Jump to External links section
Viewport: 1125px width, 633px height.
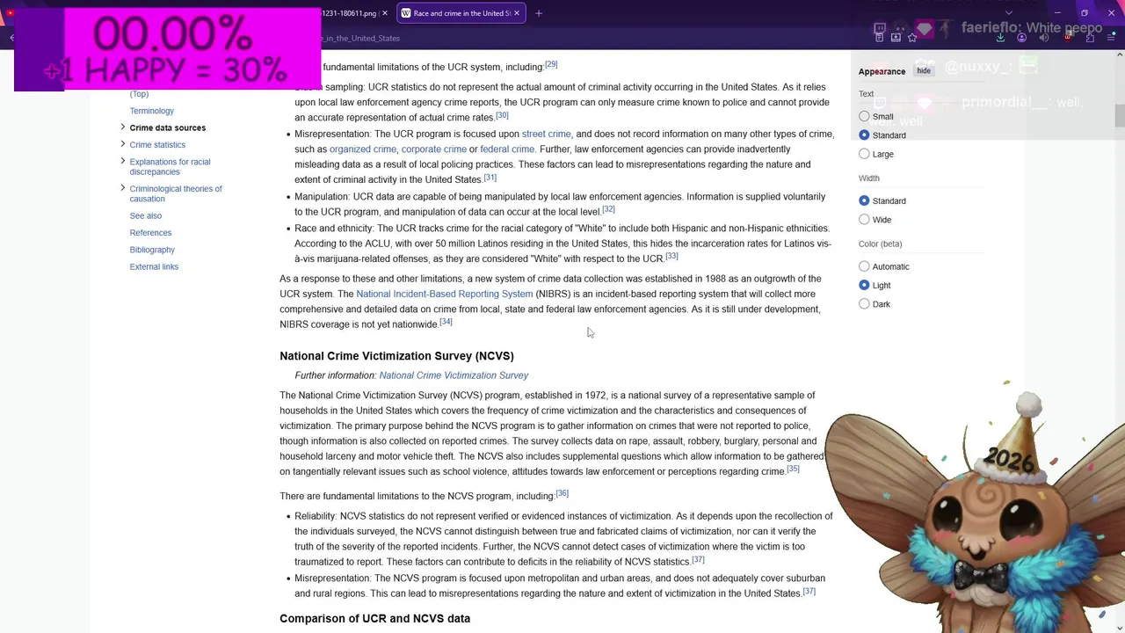coord(154,266)
